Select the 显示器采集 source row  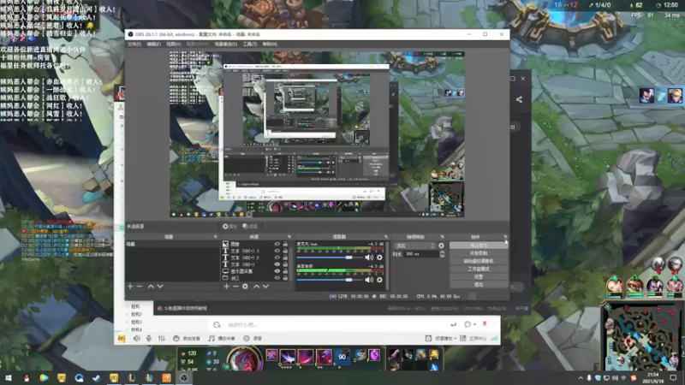(255, 271)
